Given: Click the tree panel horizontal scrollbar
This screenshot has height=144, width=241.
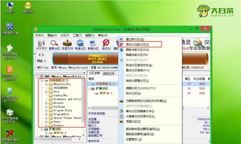Looking at the screenshot, I should click(58, 139).
